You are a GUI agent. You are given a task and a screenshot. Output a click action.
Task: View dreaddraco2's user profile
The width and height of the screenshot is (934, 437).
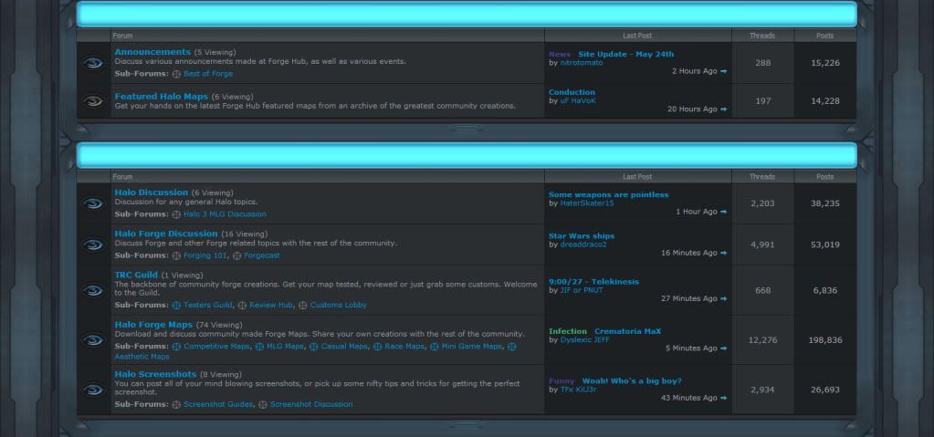[x=583, y=245]
